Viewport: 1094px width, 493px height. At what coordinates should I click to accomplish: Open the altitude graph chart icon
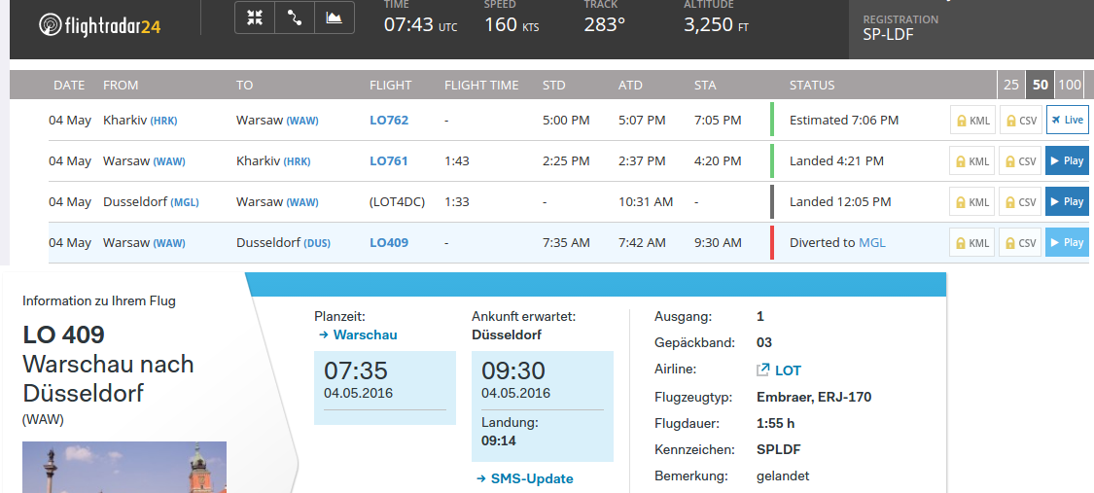tap(335, 18)
